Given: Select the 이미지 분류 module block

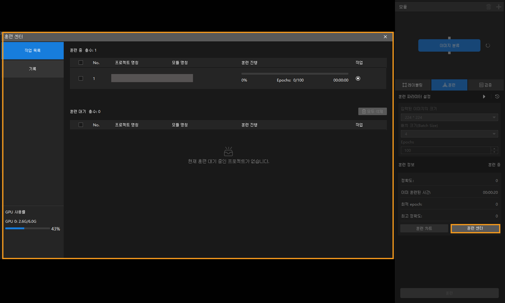Looking at the screenshot, I should coord(449,45).
